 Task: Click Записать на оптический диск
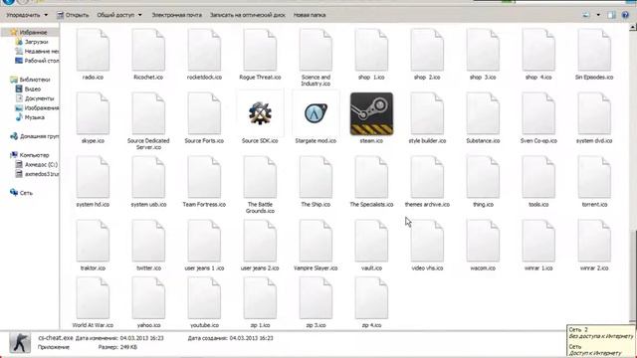(x=248, y=15)
